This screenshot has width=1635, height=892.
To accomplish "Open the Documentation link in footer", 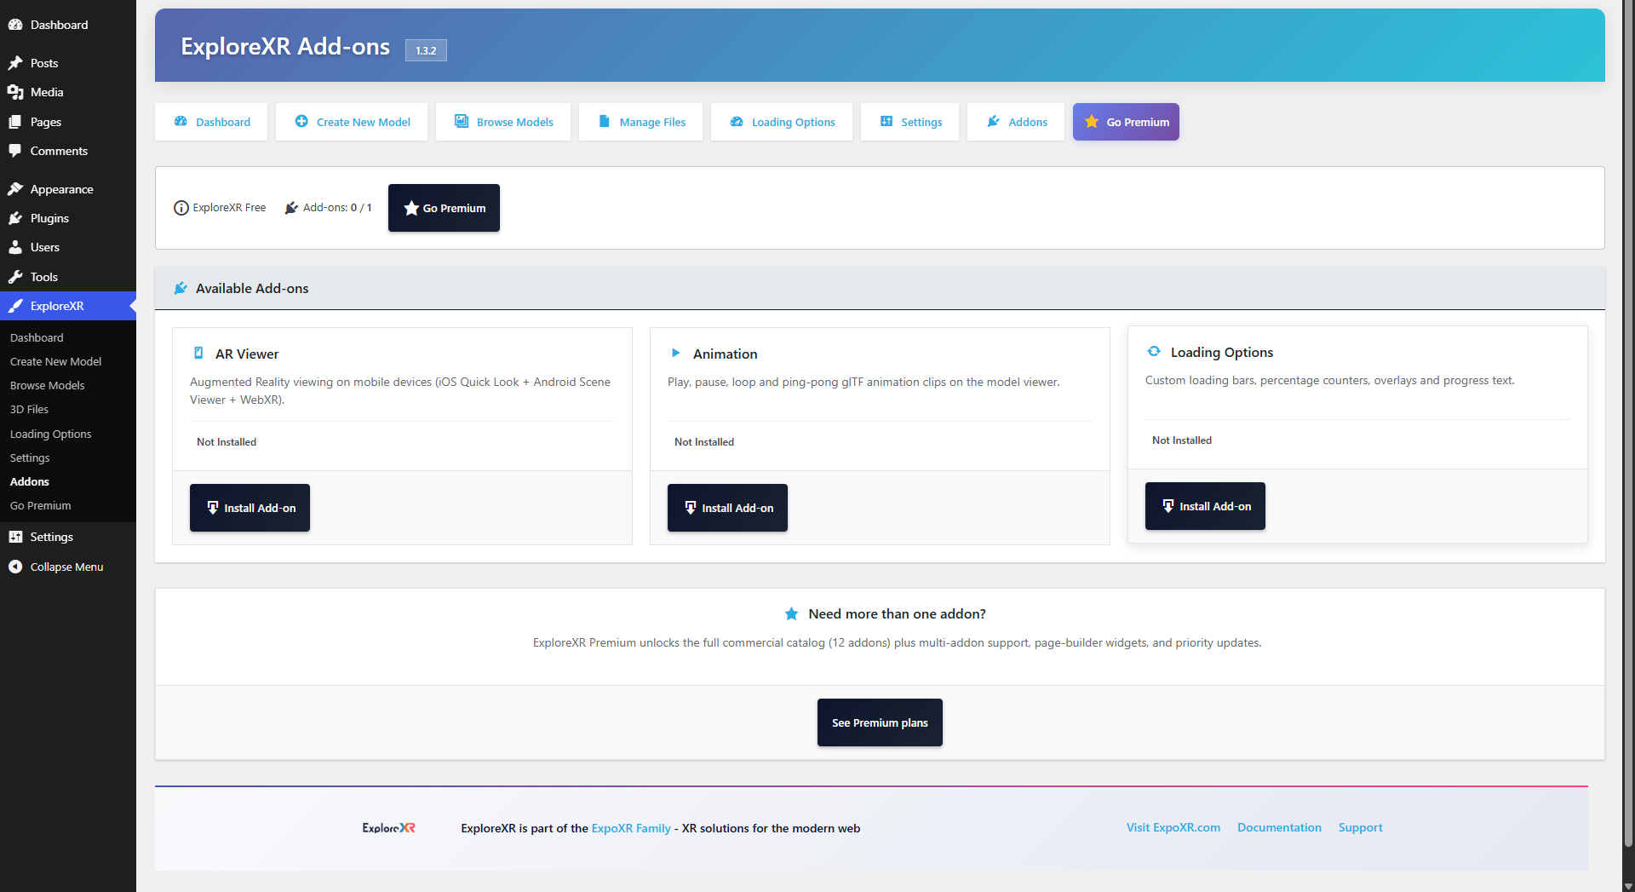I will coord(1279,827).
